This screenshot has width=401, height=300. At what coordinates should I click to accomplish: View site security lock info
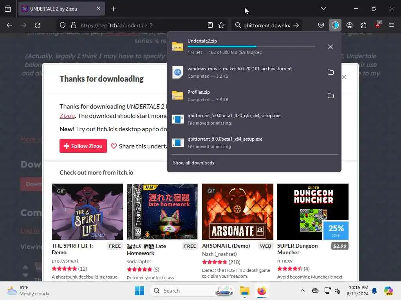74,25
